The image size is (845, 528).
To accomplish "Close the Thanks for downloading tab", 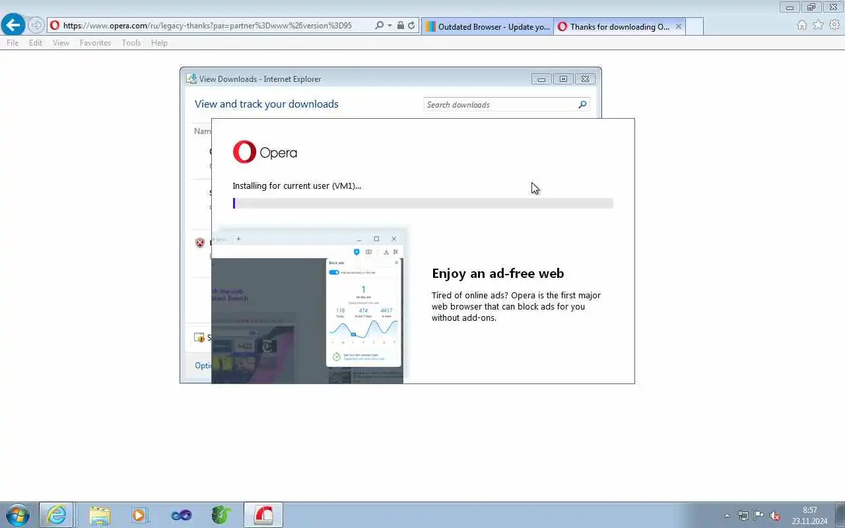I will [x=678, y=26].
